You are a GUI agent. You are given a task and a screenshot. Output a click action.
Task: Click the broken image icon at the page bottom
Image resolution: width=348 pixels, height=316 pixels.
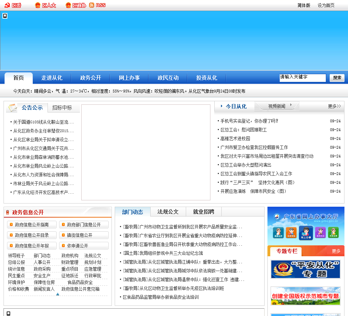(8, 313)
